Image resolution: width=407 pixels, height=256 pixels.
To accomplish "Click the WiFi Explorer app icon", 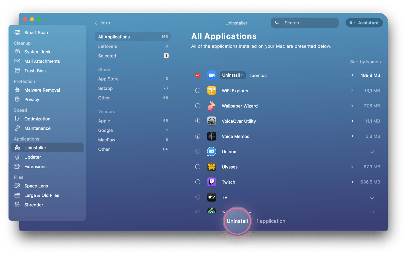I will coord(211,90).
